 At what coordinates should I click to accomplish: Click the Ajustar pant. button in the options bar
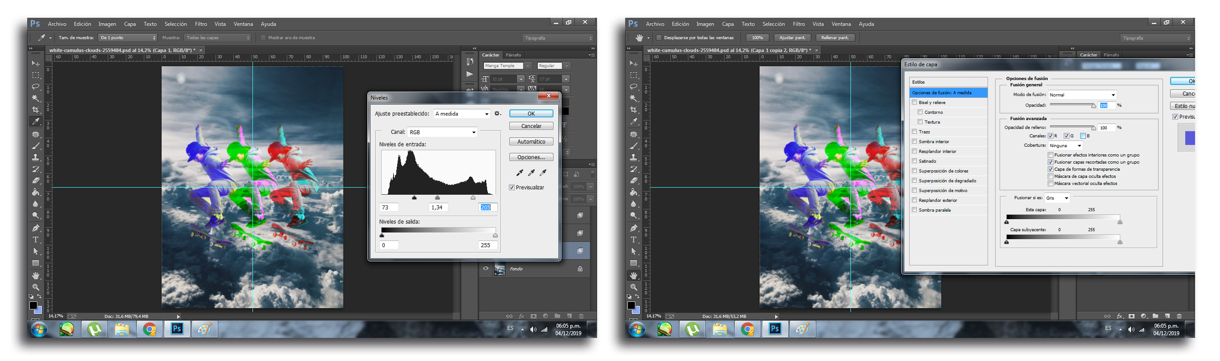pyautogui.click(x=793, y=38)
